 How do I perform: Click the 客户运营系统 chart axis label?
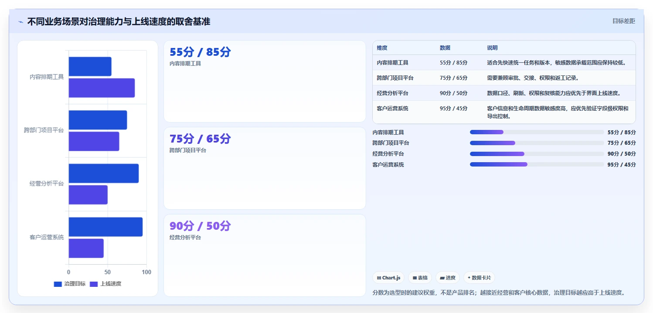[47, 238]
